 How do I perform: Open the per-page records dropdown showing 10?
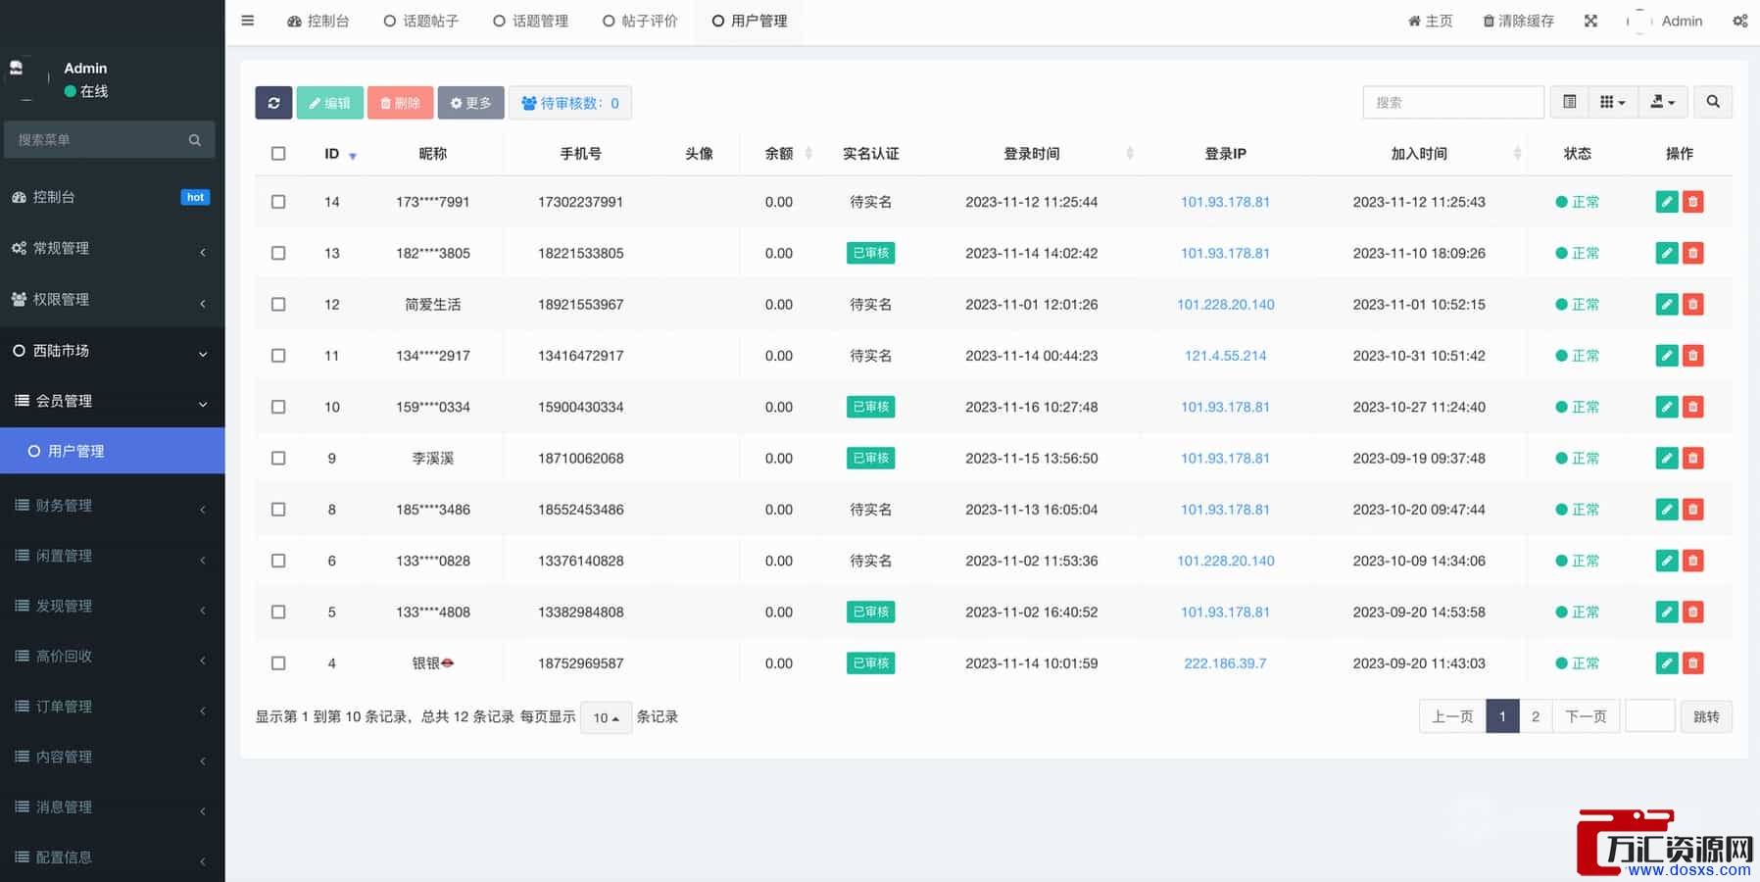tap(606, 717)
